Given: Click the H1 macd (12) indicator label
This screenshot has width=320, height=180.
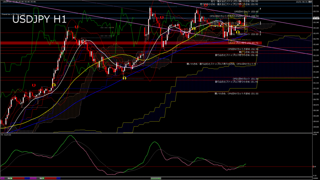Looking at the screenshot, I should coord(6,135).
